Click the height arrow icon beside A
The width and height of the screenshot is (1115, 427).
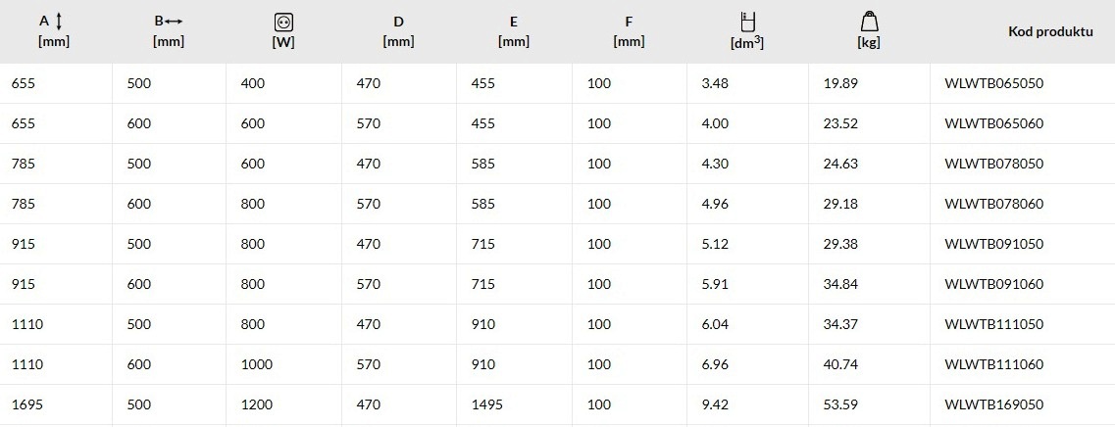pyautogui.click(x=59, y=22)
